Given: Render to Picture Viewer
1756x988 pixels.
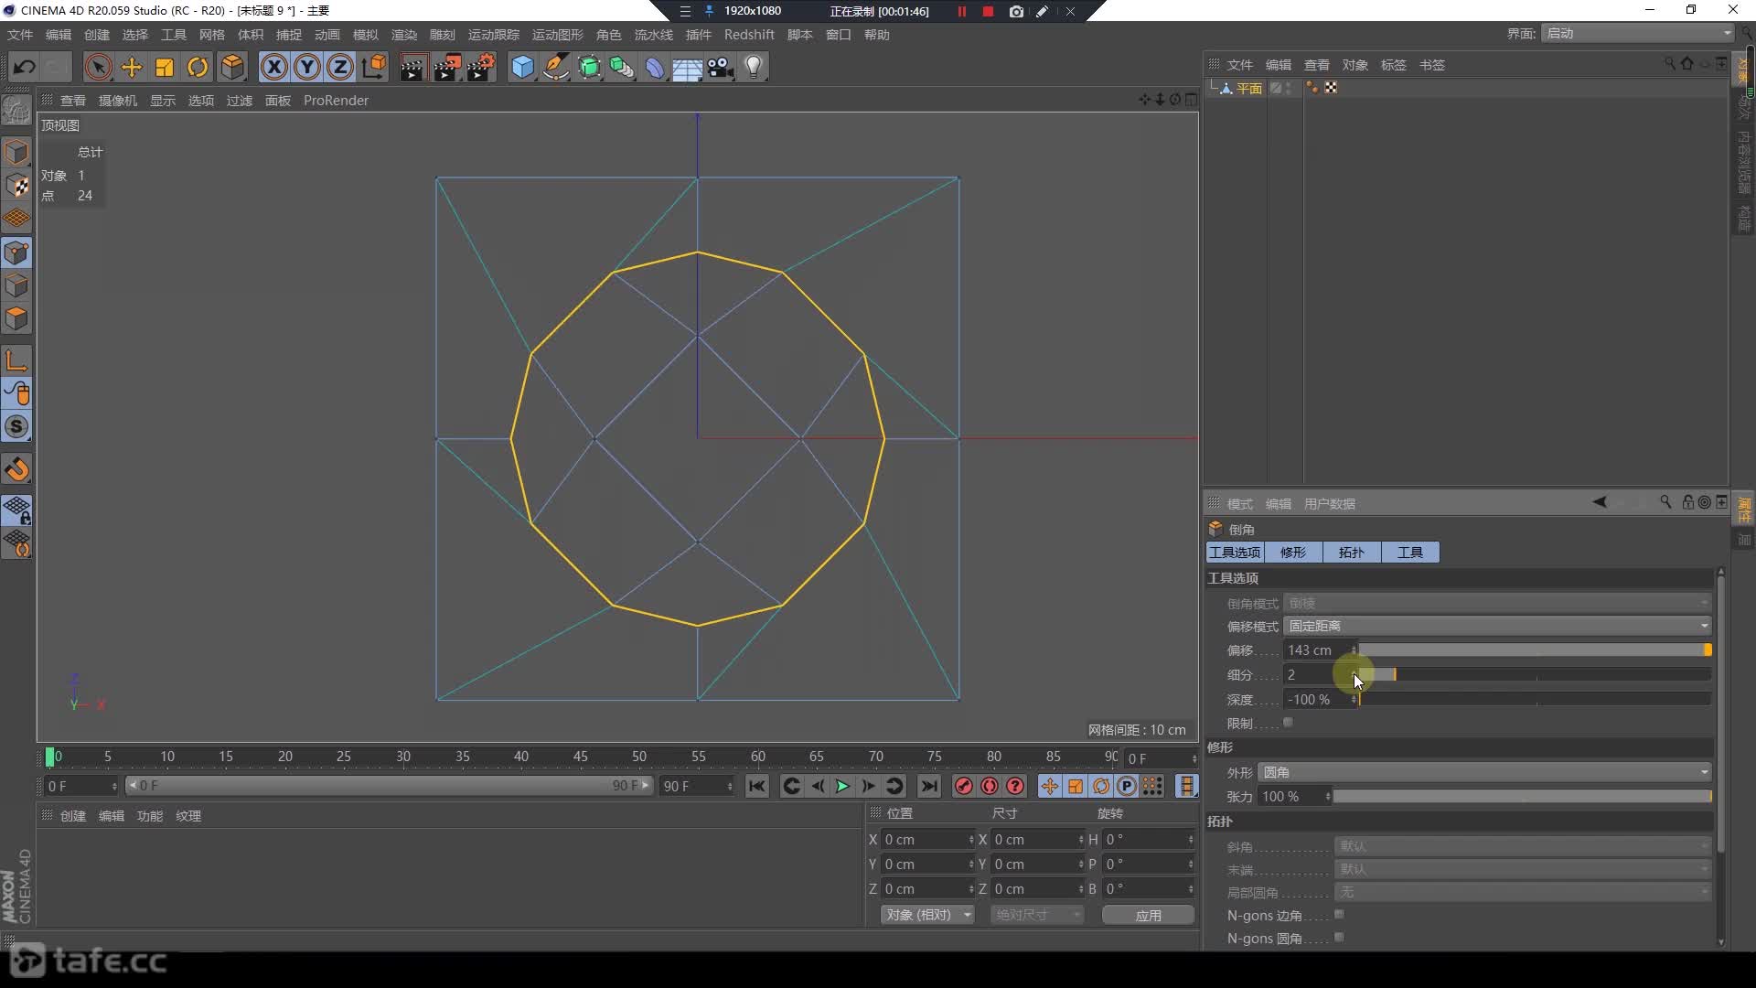Looking at the screenshot, I should (x=446, y=67).
